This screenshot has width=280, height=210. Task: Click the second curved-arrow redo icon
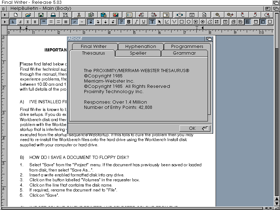[x=255, y=15]
